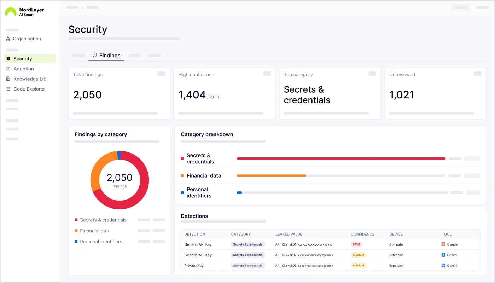Click the CONFIDENCE column header

point(362,234)
